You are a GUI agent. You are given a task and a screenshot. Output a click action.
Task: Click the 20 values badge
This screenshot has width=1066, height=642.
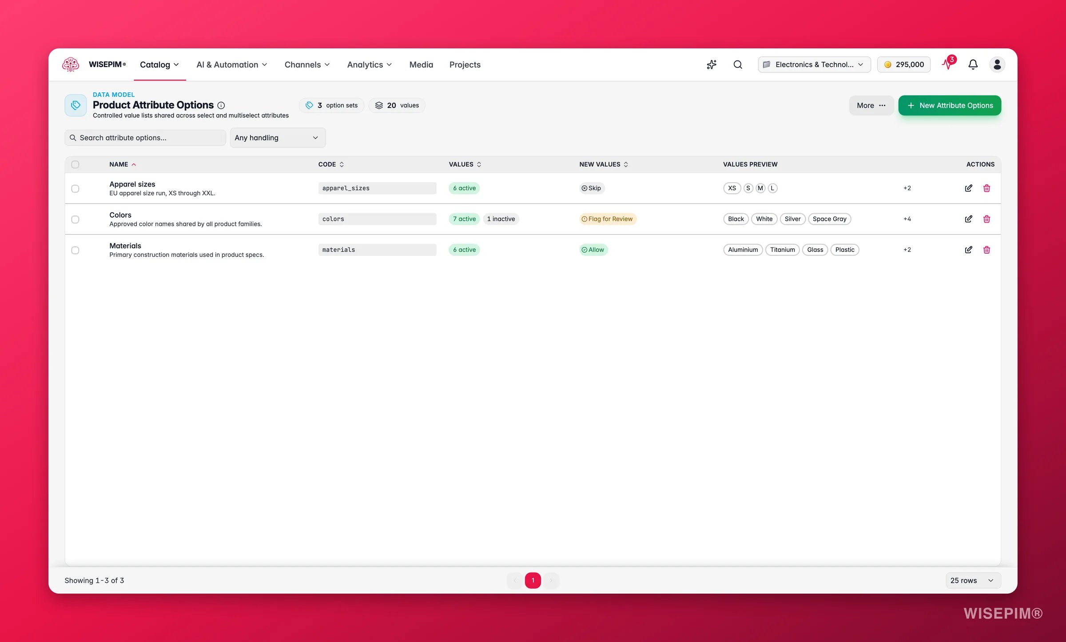397,105
